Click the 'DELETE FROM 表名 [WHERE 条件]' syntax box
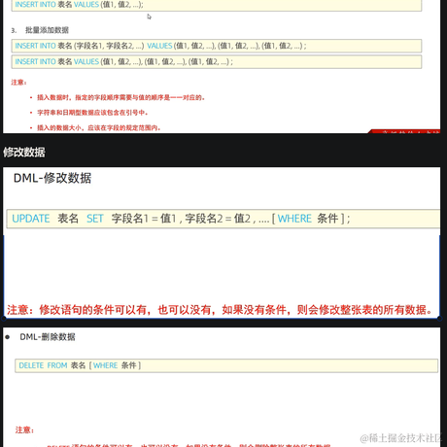 pyautogui.click(x=226, y=365)
